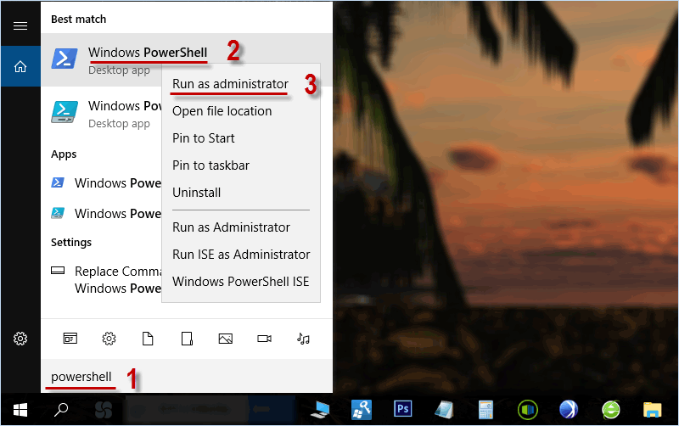
Task: Select the Home icon in sidebar
Action: [20, 67]
